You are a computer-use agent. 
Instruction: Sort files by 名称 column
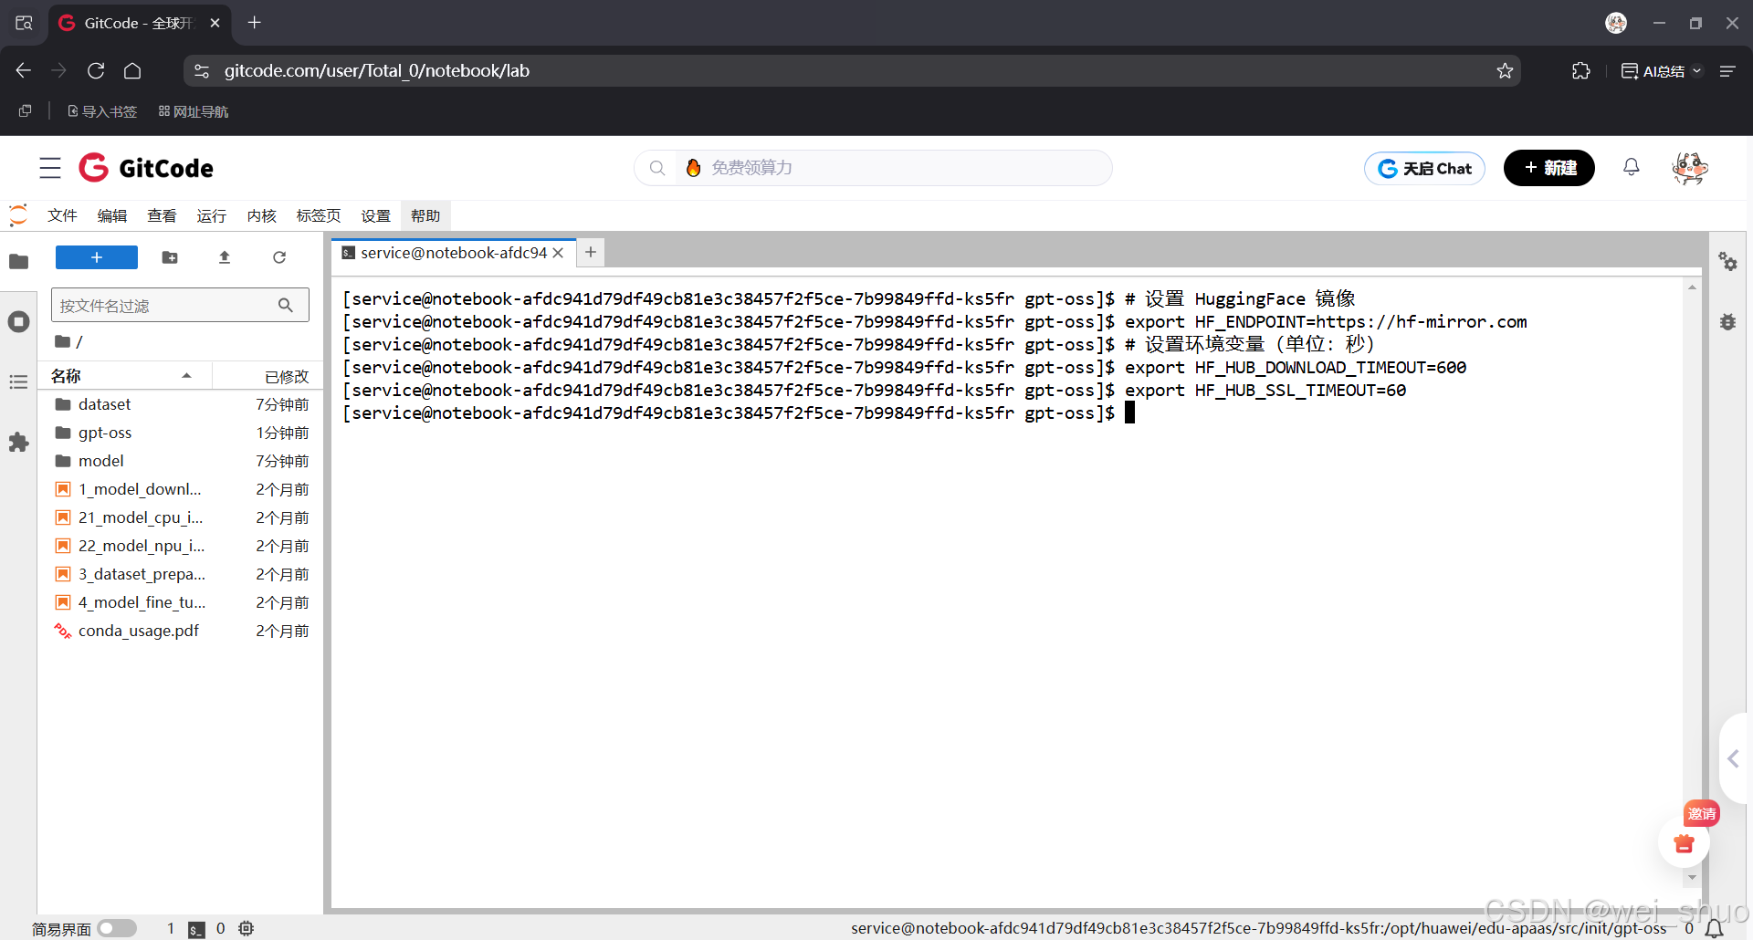[124, 376]
